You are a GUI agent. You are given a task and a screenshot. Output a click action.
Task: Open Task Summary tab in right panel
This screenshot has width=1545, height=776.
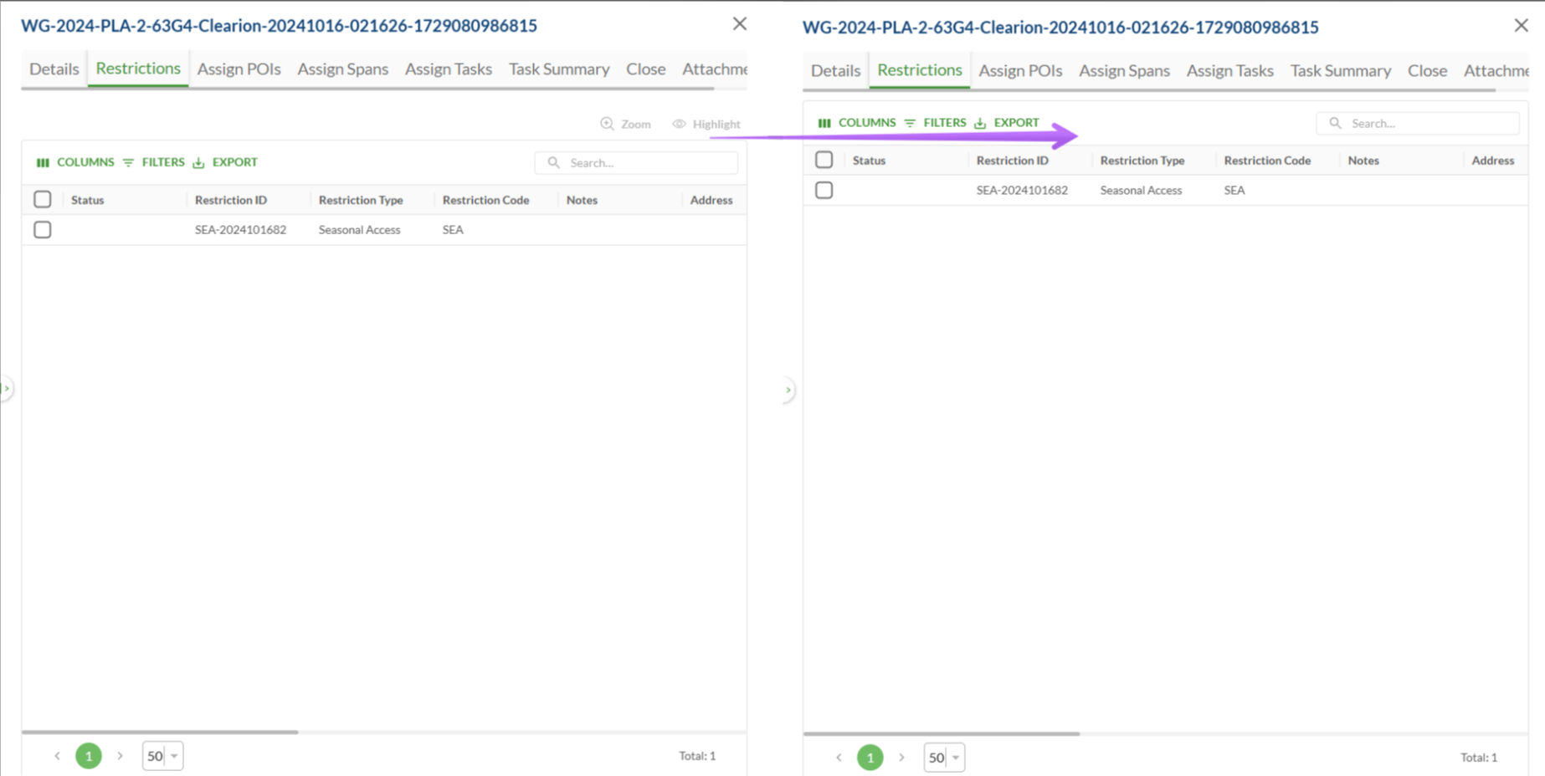pos(1340,70)
